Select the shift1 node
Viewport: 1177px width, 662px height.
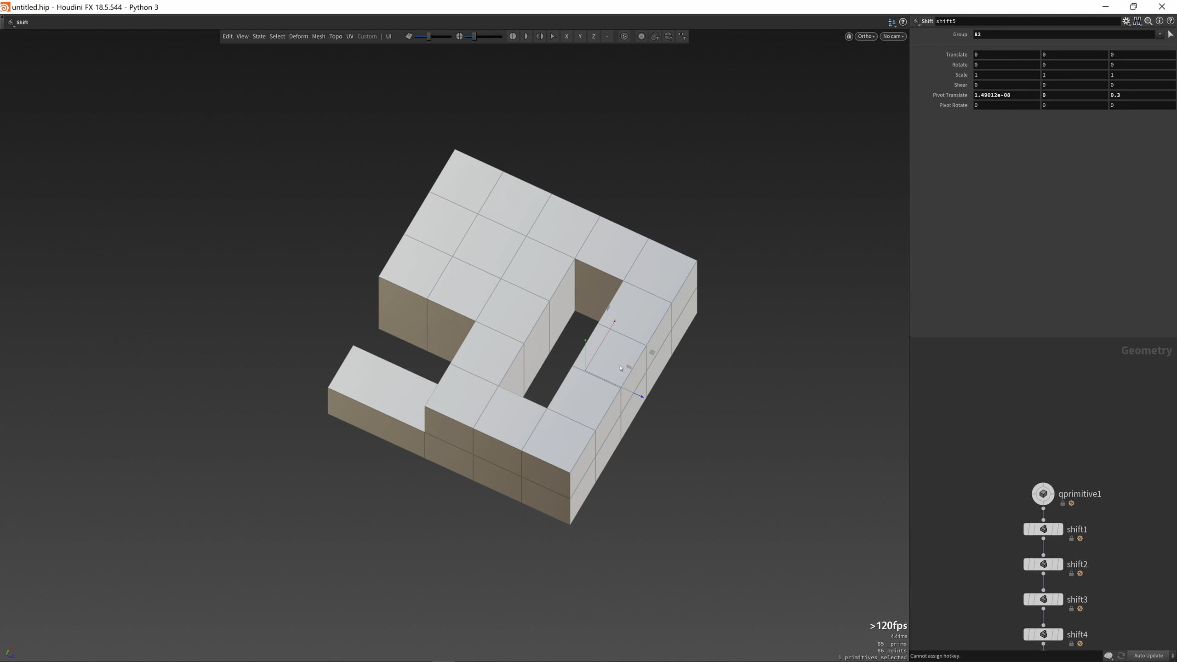(1043, 529)
